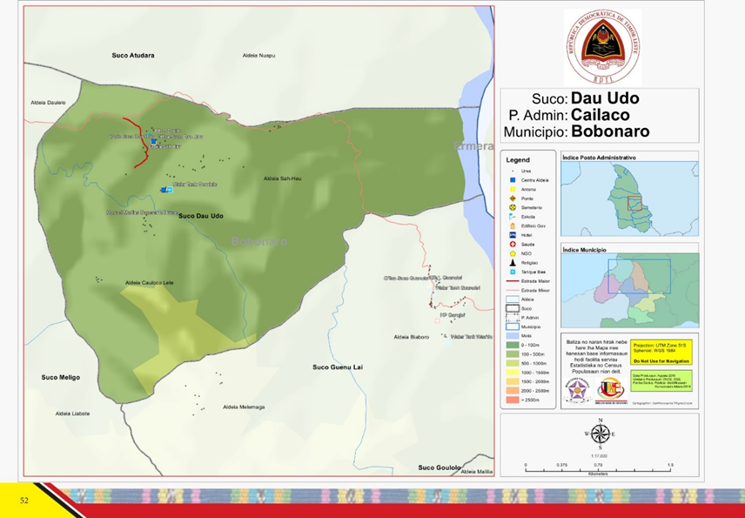The width and height of the screenshot is (745, 518).
Task: Click the Aldeia Cauloco Lete label
Action: [150, 283]
